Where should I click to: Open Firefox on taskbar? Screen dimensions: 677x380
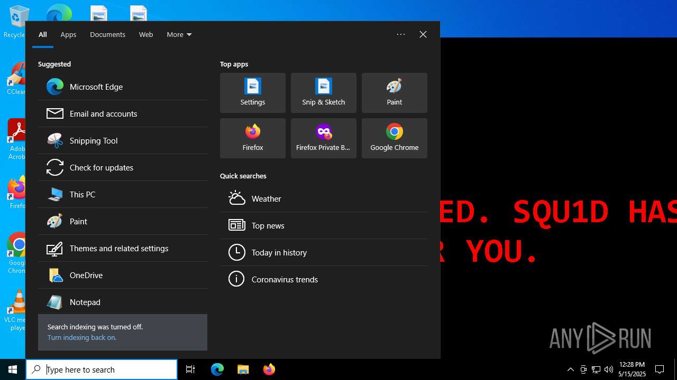269,369
